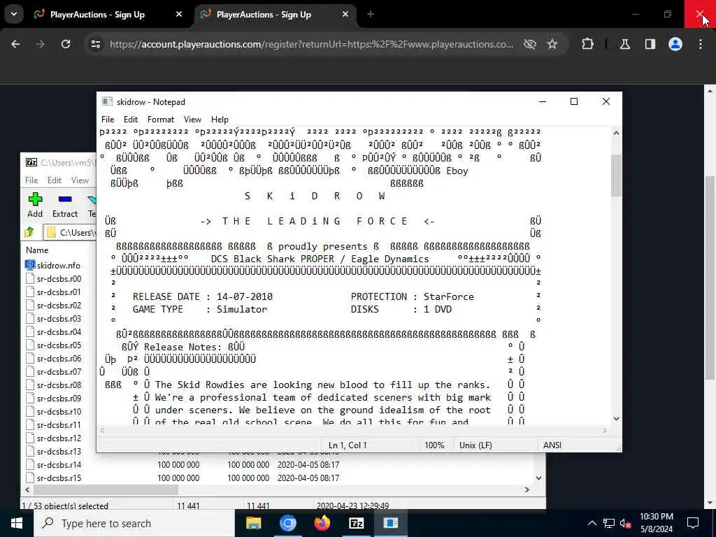Viewport: 716px width, 537px height.
Task: Click 7-Zip list scroll right arrow
Action: pos(527,489)
